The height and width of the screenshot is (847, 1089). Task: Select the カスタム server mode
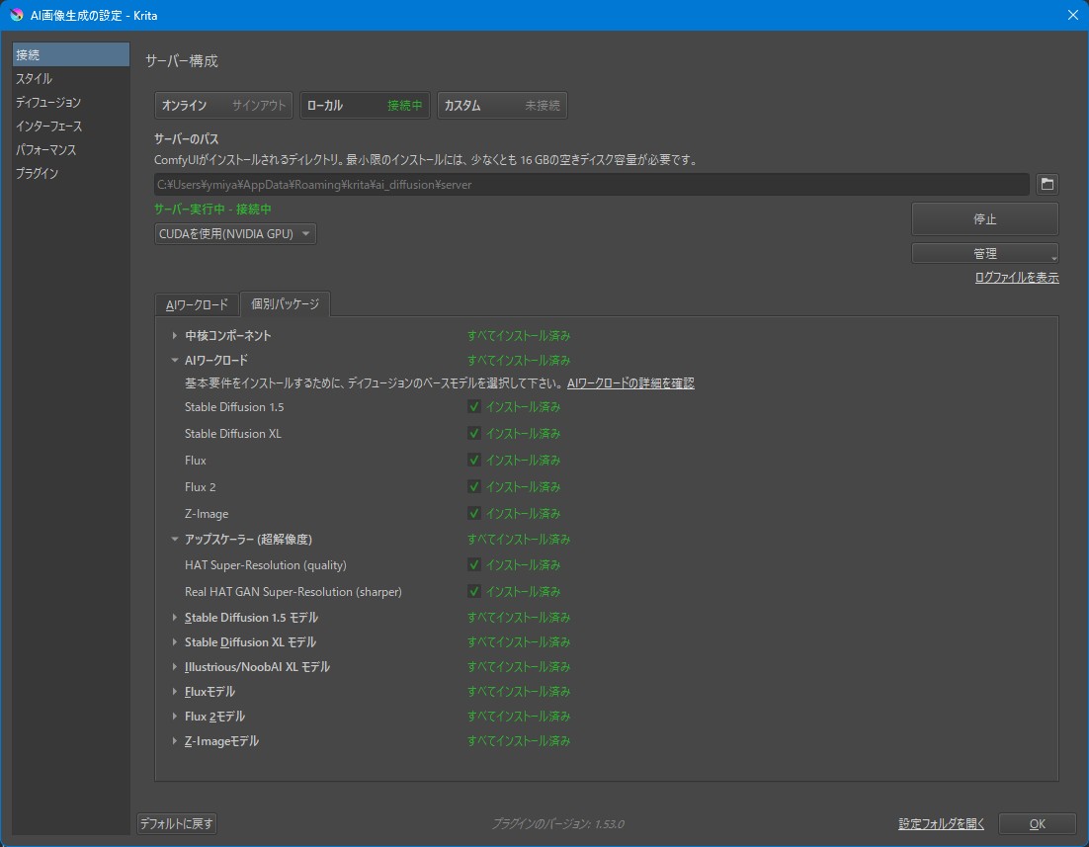coord(502,106)
